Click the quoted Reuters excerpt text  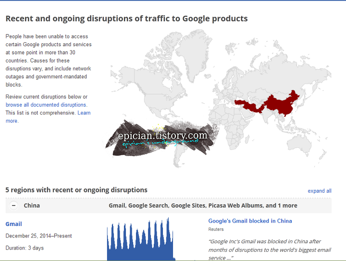pyautogui.click(x=270, y=249)
